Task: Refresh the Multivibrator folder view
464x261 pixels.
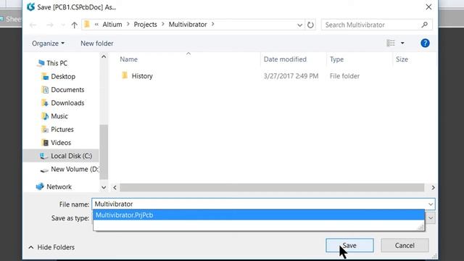Action: (x=310, y=25)
